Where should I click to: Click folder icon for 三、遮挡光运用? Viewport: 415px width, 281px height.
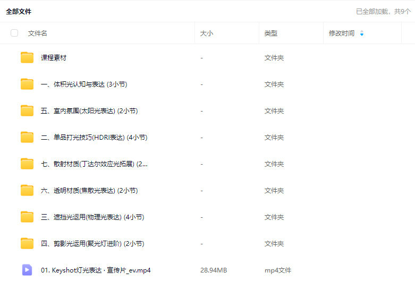click(x=27, y=217)
